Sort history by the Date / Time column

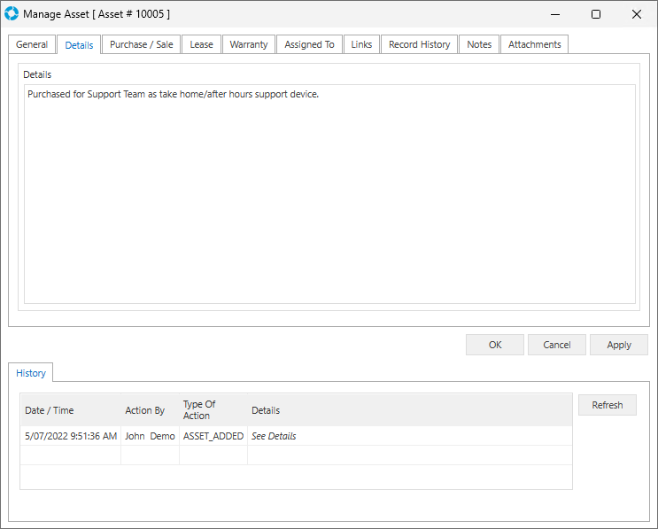click(x=50, y=410)
